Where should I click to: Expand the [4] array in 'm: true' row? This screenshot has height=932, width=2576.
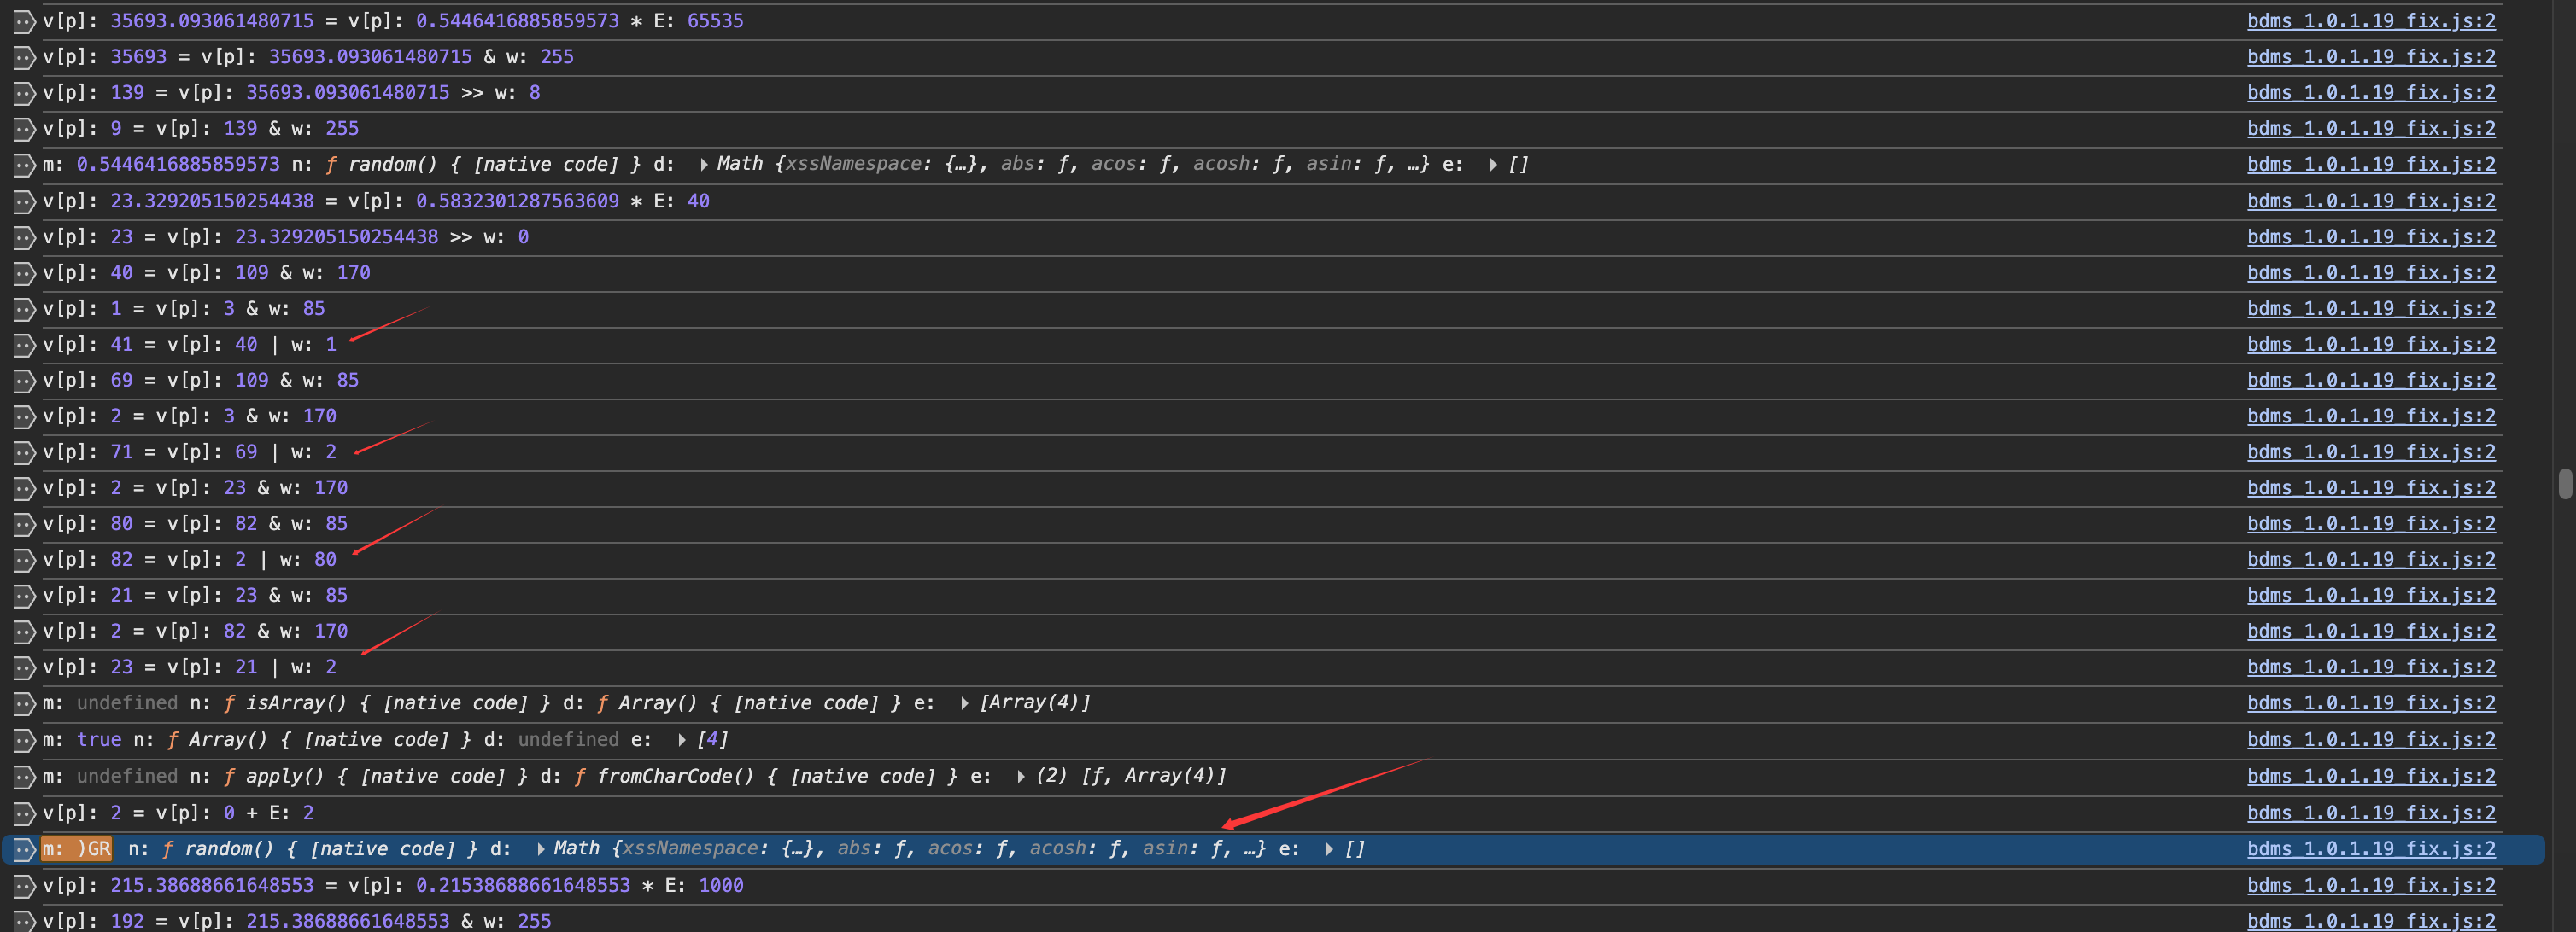(682, 740)
